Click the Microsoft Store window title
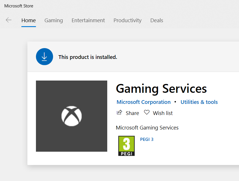The height and width of the screenshot is (181, 239). click(19, 6)
